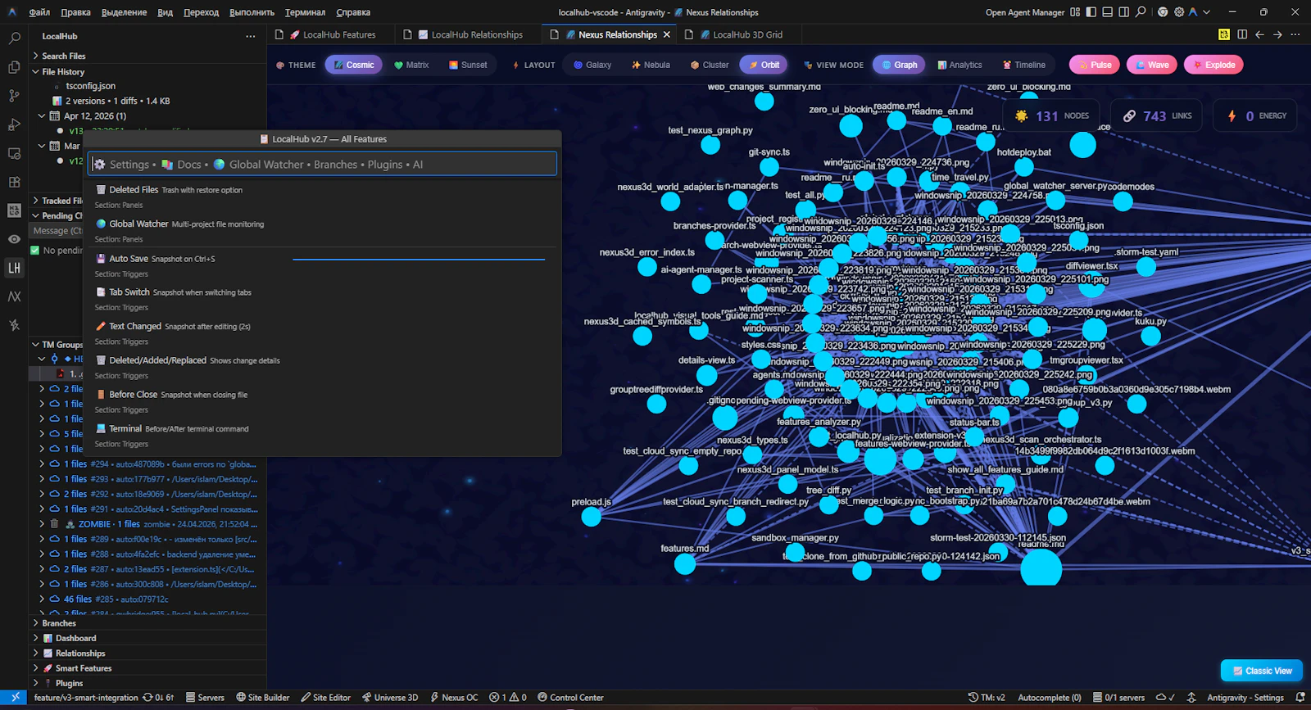This screenshot has height=710, width=1311.
Task: Switch layout to Galaxy
Action: [592, 65]
